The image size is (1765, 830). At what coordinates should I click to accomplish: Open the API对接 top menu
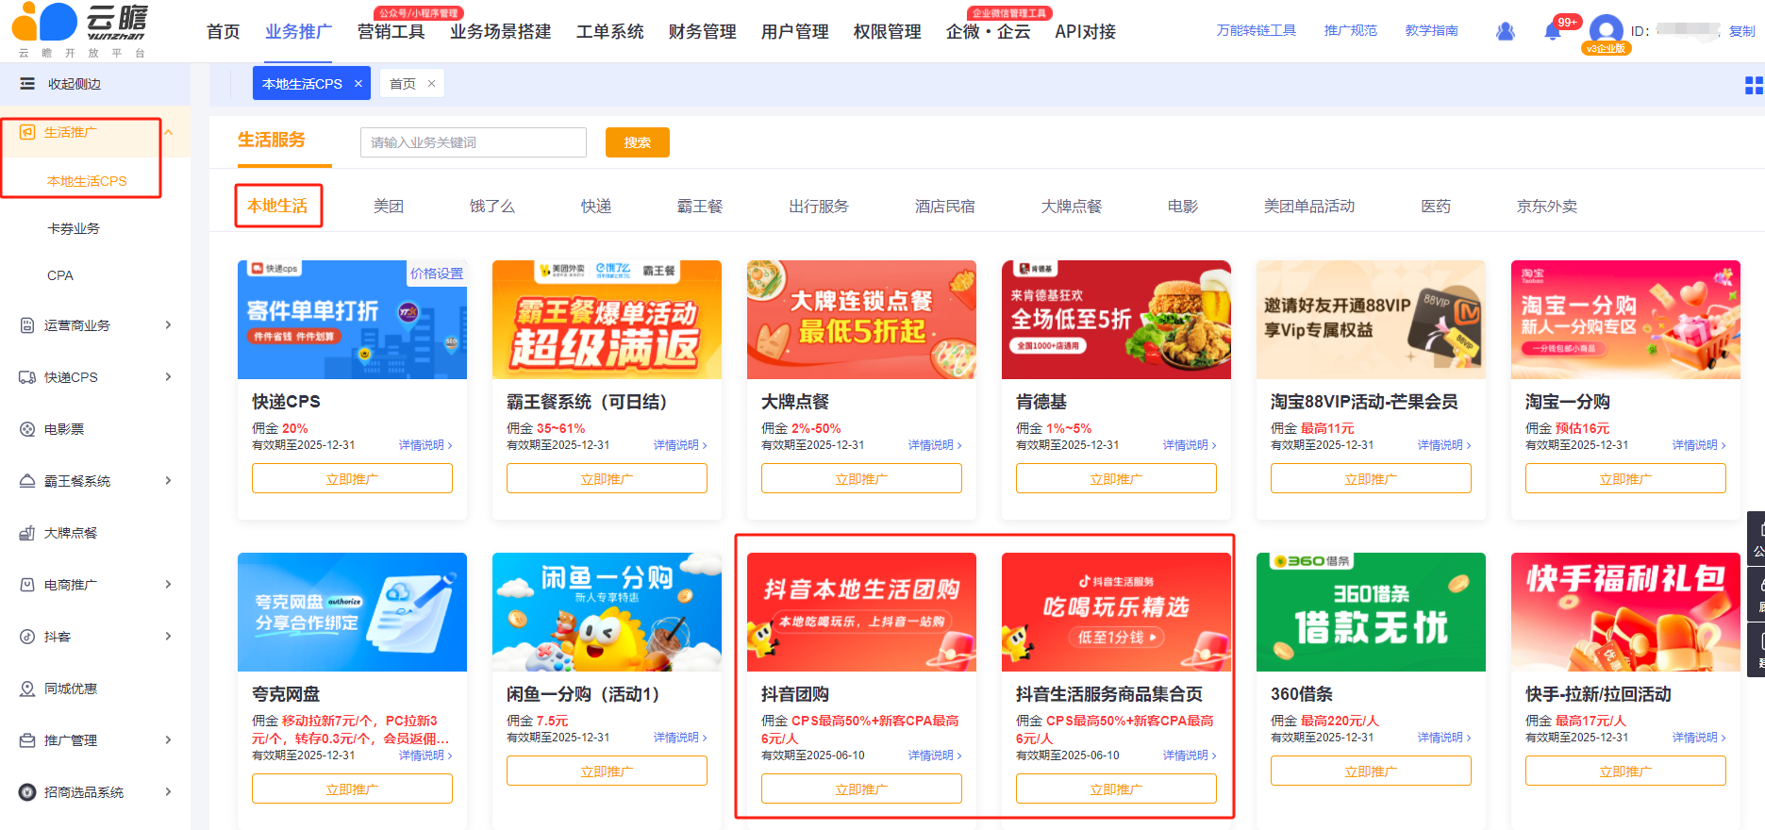pyautogui.click(x=1085, y=32)
